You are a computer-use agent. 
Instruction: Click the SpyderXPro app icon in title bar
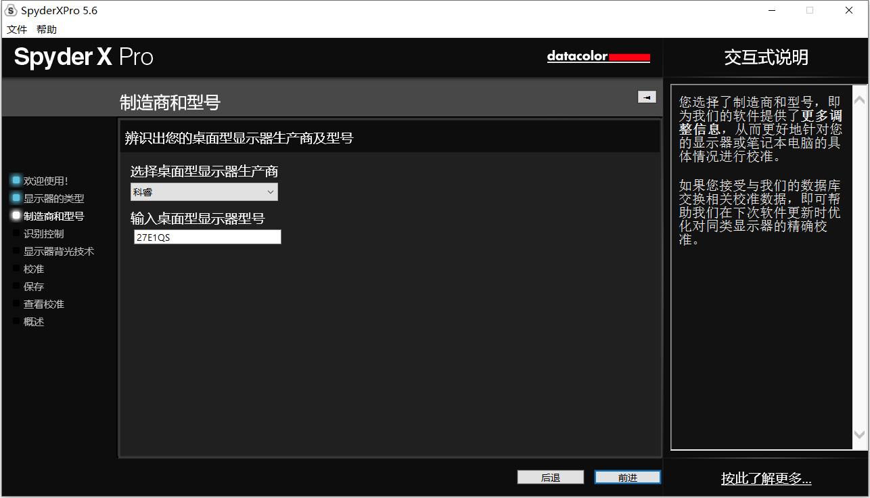click(11, 10)
